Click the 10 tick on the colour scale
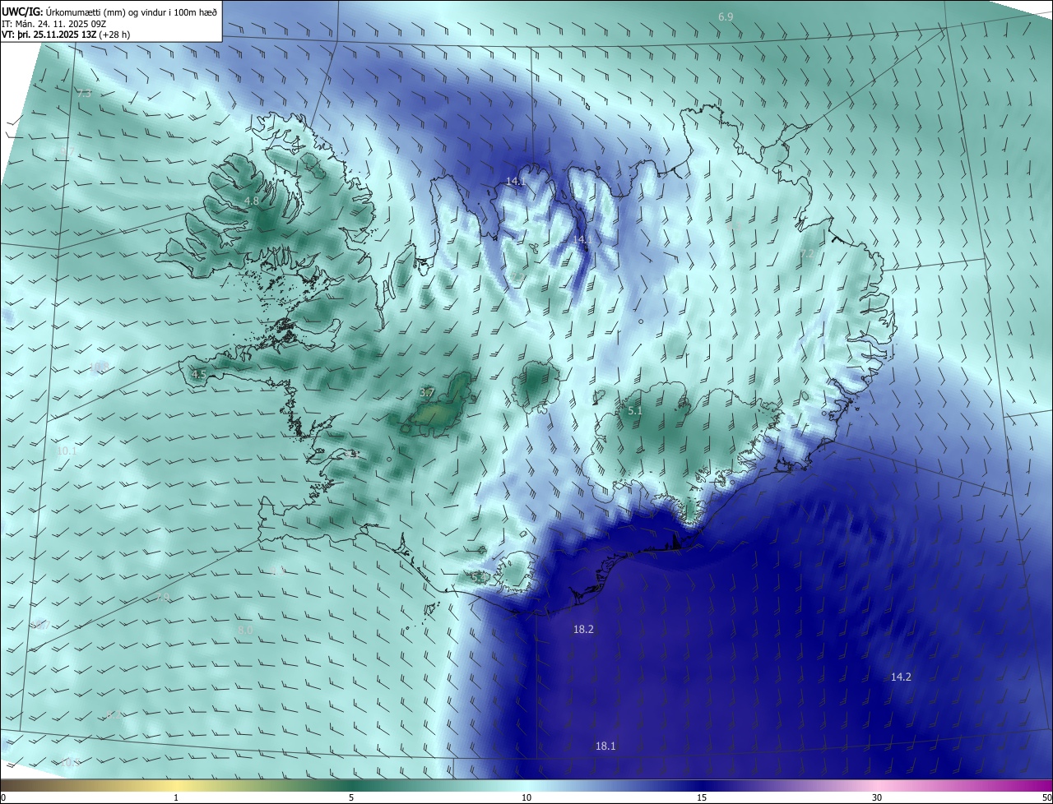The width and height of the screenshot is (1053, 804). pos(526,797)
